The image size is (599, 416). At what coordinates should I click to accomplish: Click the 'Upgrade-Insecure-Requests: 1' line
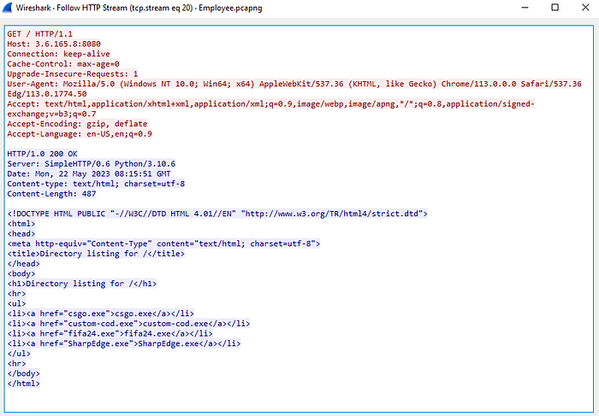point(73,73)
